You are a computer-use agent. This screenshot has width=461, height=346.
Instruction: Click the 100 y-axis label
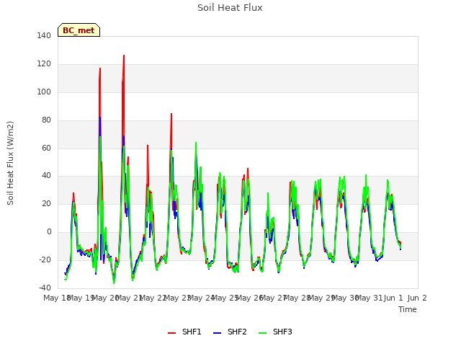[44, 92]
